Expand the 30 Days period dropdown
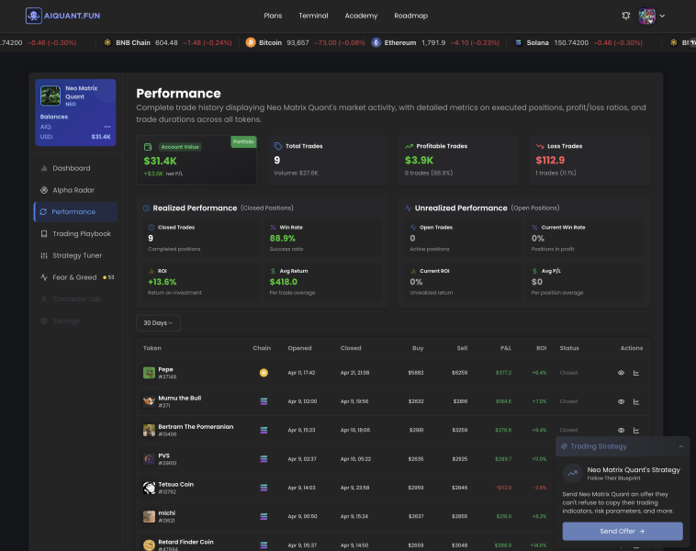 pyautogui.click(x=159, y=322)
